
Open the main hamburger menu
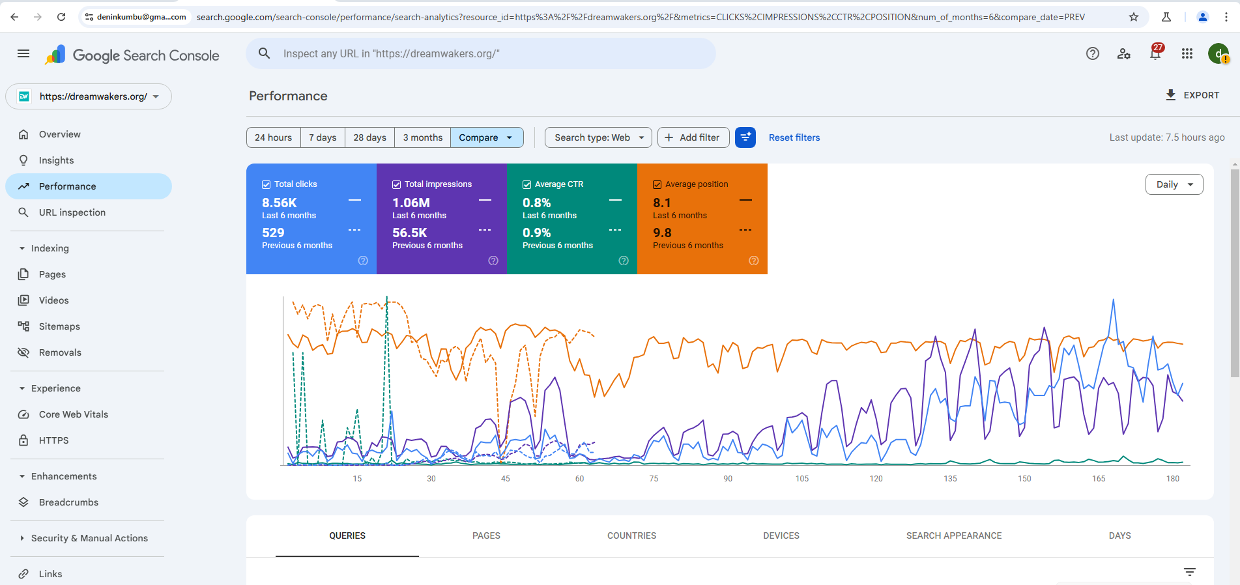coord(23,53)
